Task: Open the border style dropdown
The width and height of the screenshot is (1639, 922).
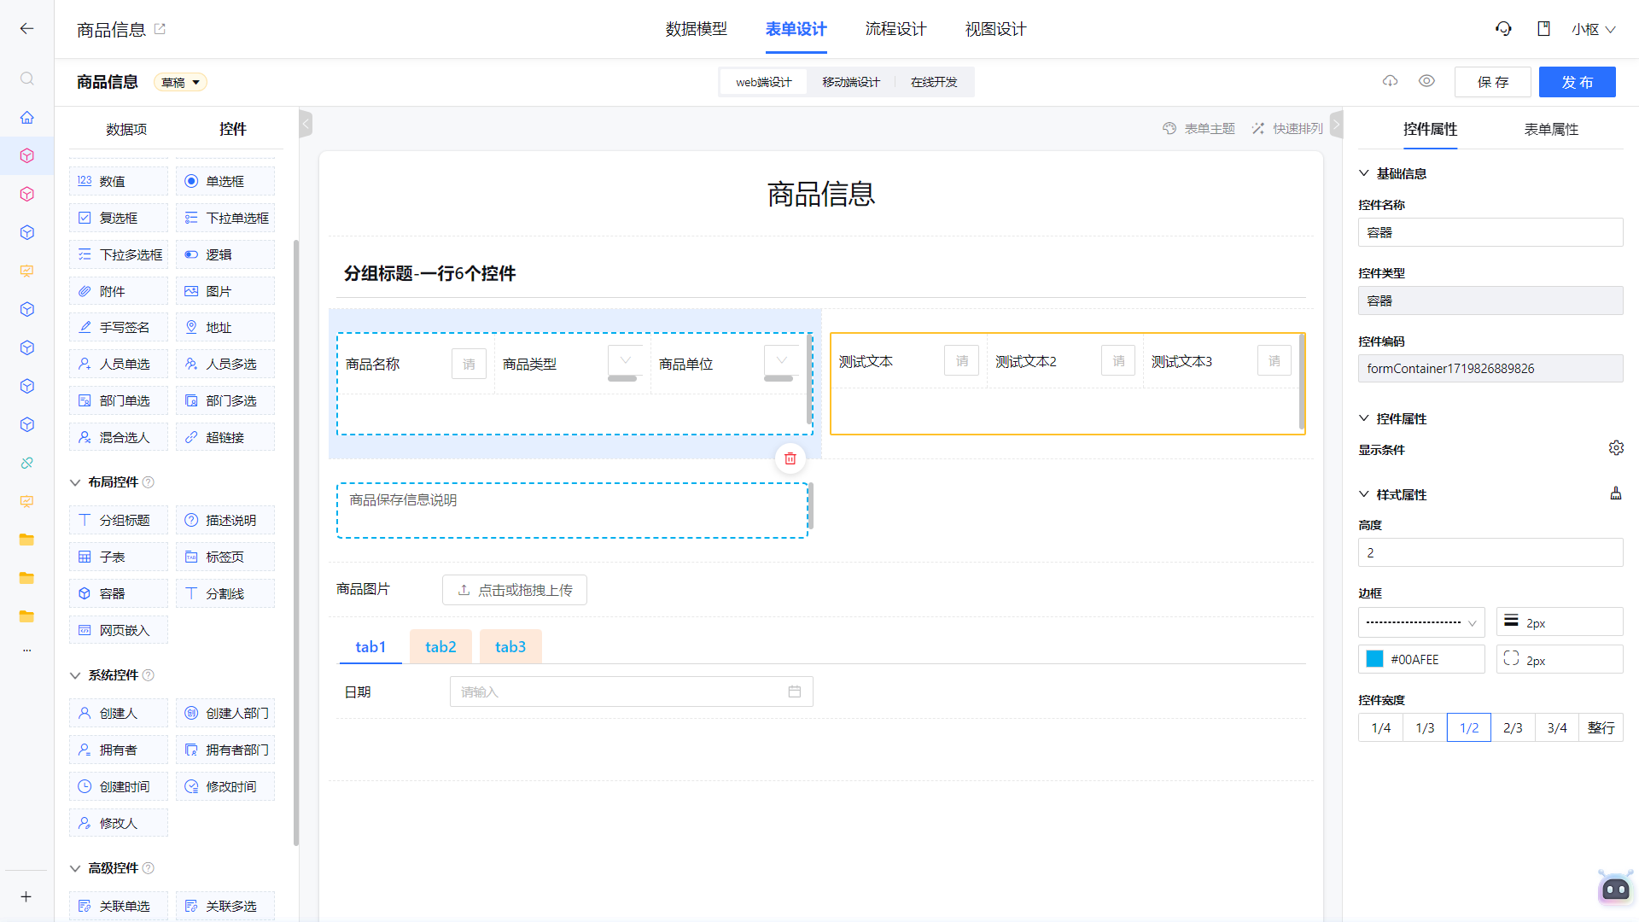Action: tap(1421, 622)
